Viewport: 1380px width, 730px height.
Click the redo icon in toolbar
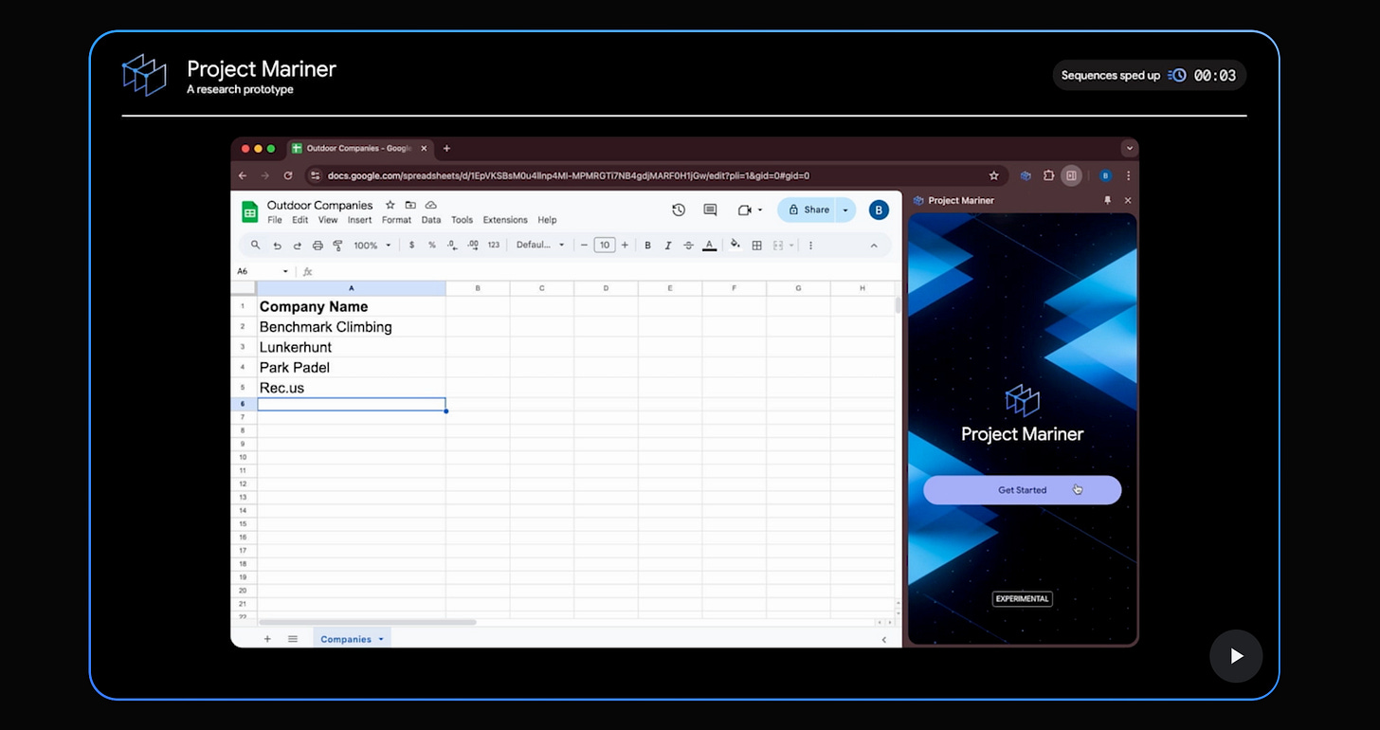(297, 245)
